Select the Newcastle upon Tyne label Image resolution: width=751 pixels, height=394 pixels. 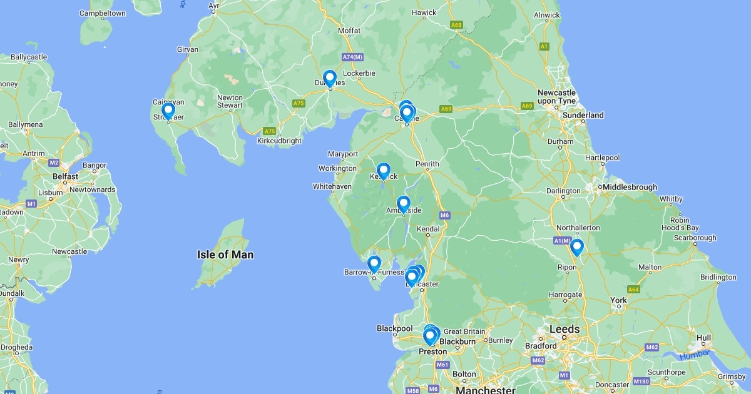(557, 97)
